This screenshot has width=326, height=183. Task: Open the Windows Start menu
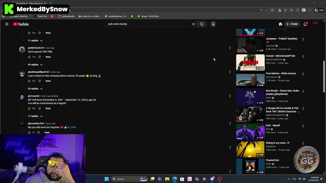[x=107, y=179]
